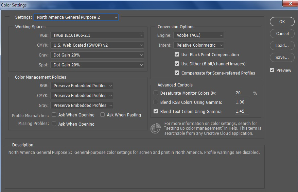Check Ask When Pasting for mismatches
The height and width of the screenshot is (192, 298).
(x=102, y=115)
